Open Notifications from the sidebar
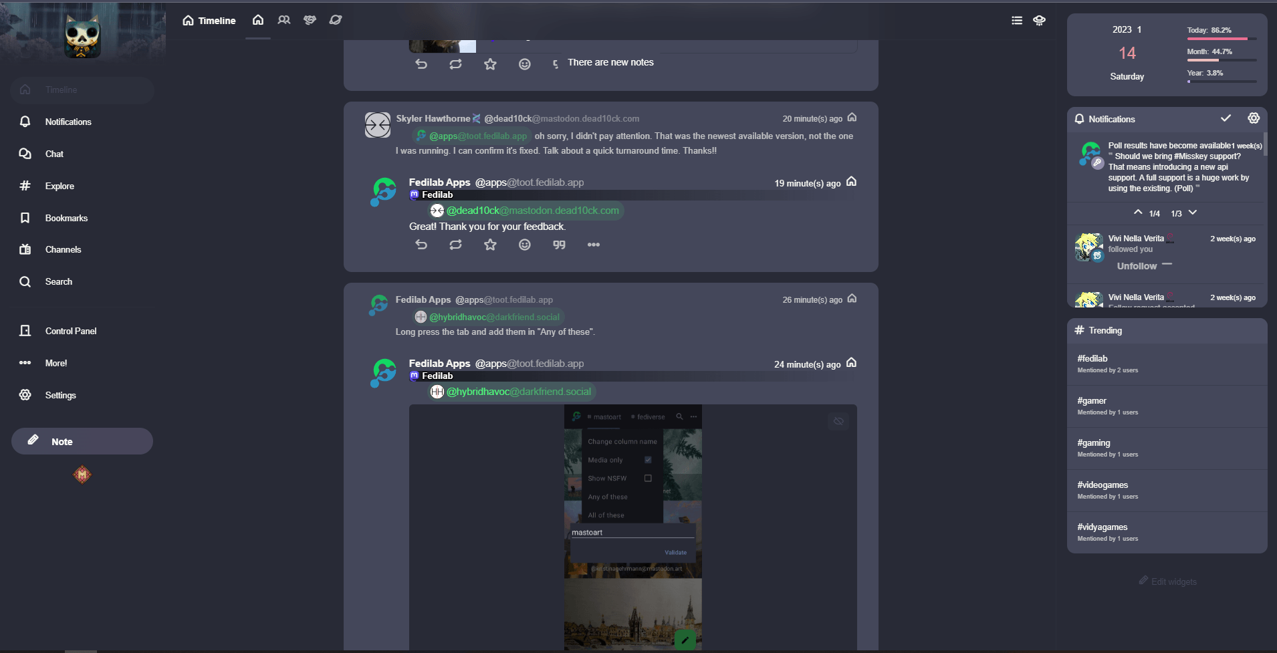This screenshot has width=1277, height=653. 68,121
